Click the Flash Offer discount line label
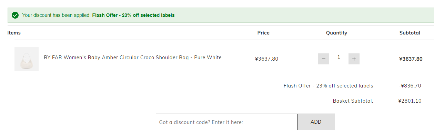 coord(328,86)
